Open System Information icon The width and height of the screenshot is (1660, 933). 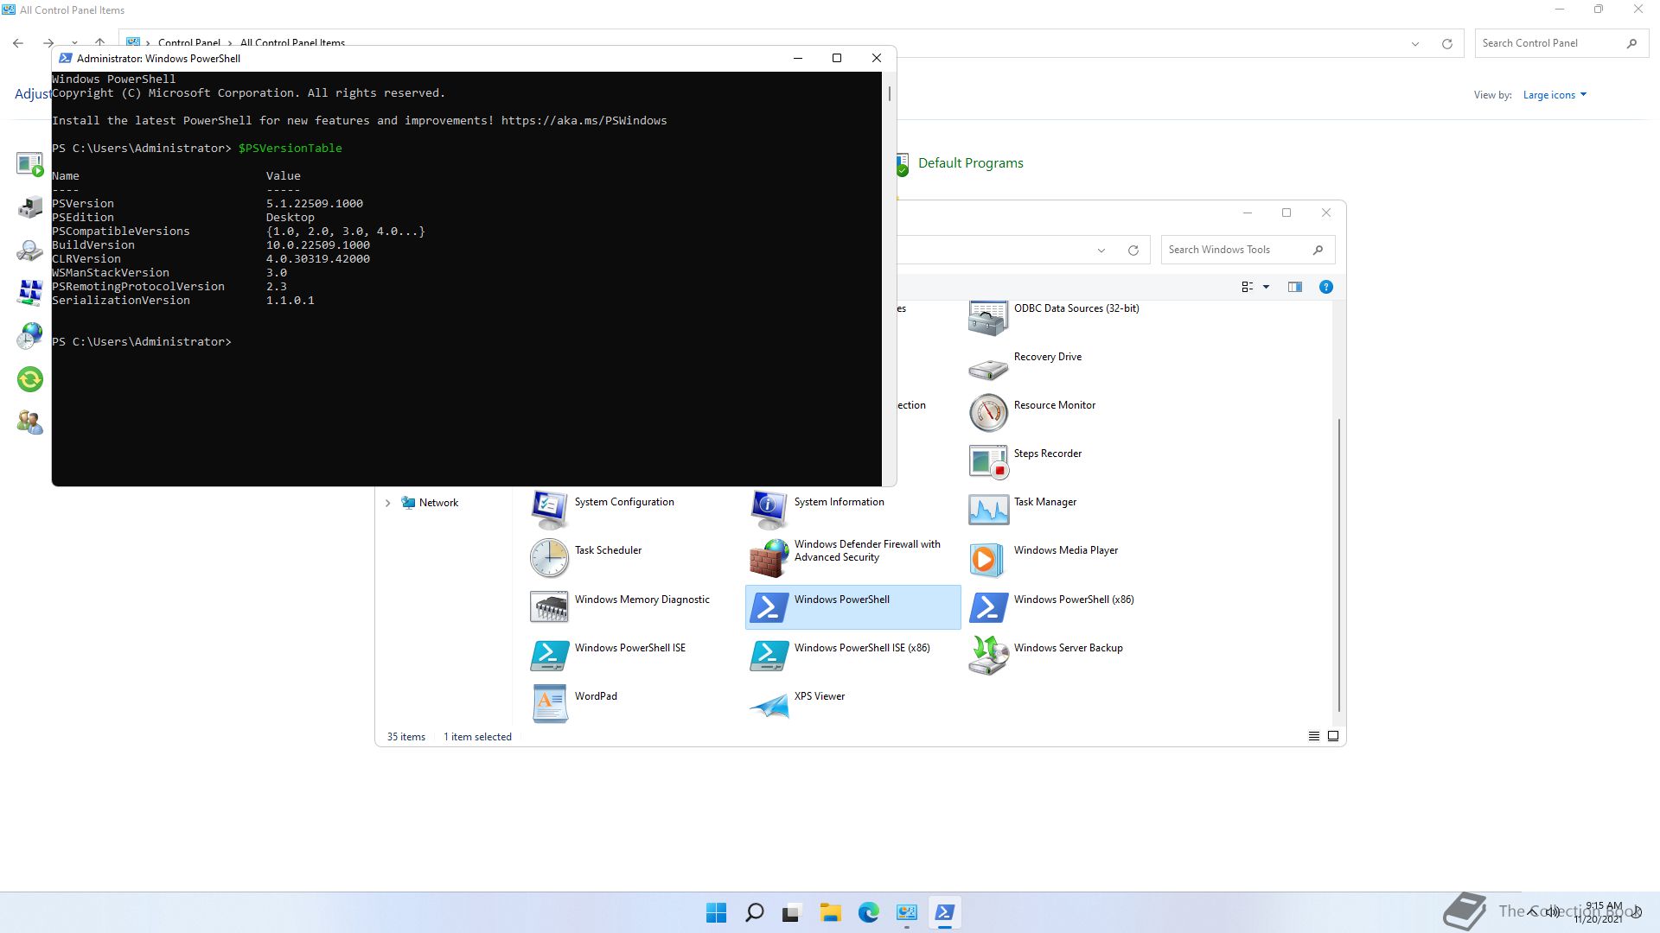pyautogui.click(x=769, y=511)
